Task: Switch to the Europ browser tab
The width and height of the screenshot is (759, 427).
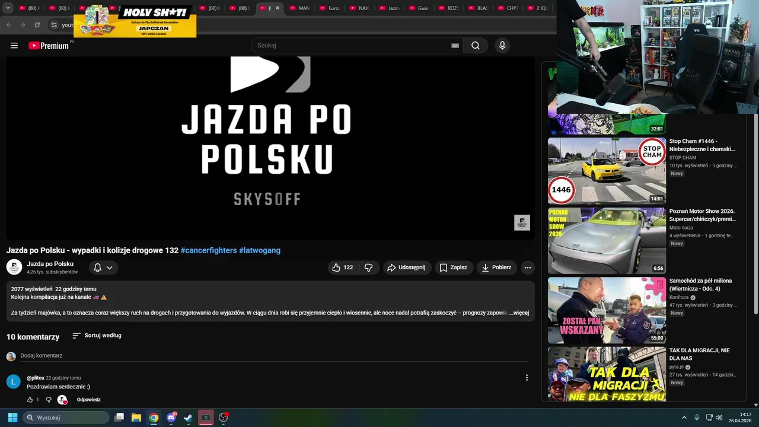Action: point(330,8)
